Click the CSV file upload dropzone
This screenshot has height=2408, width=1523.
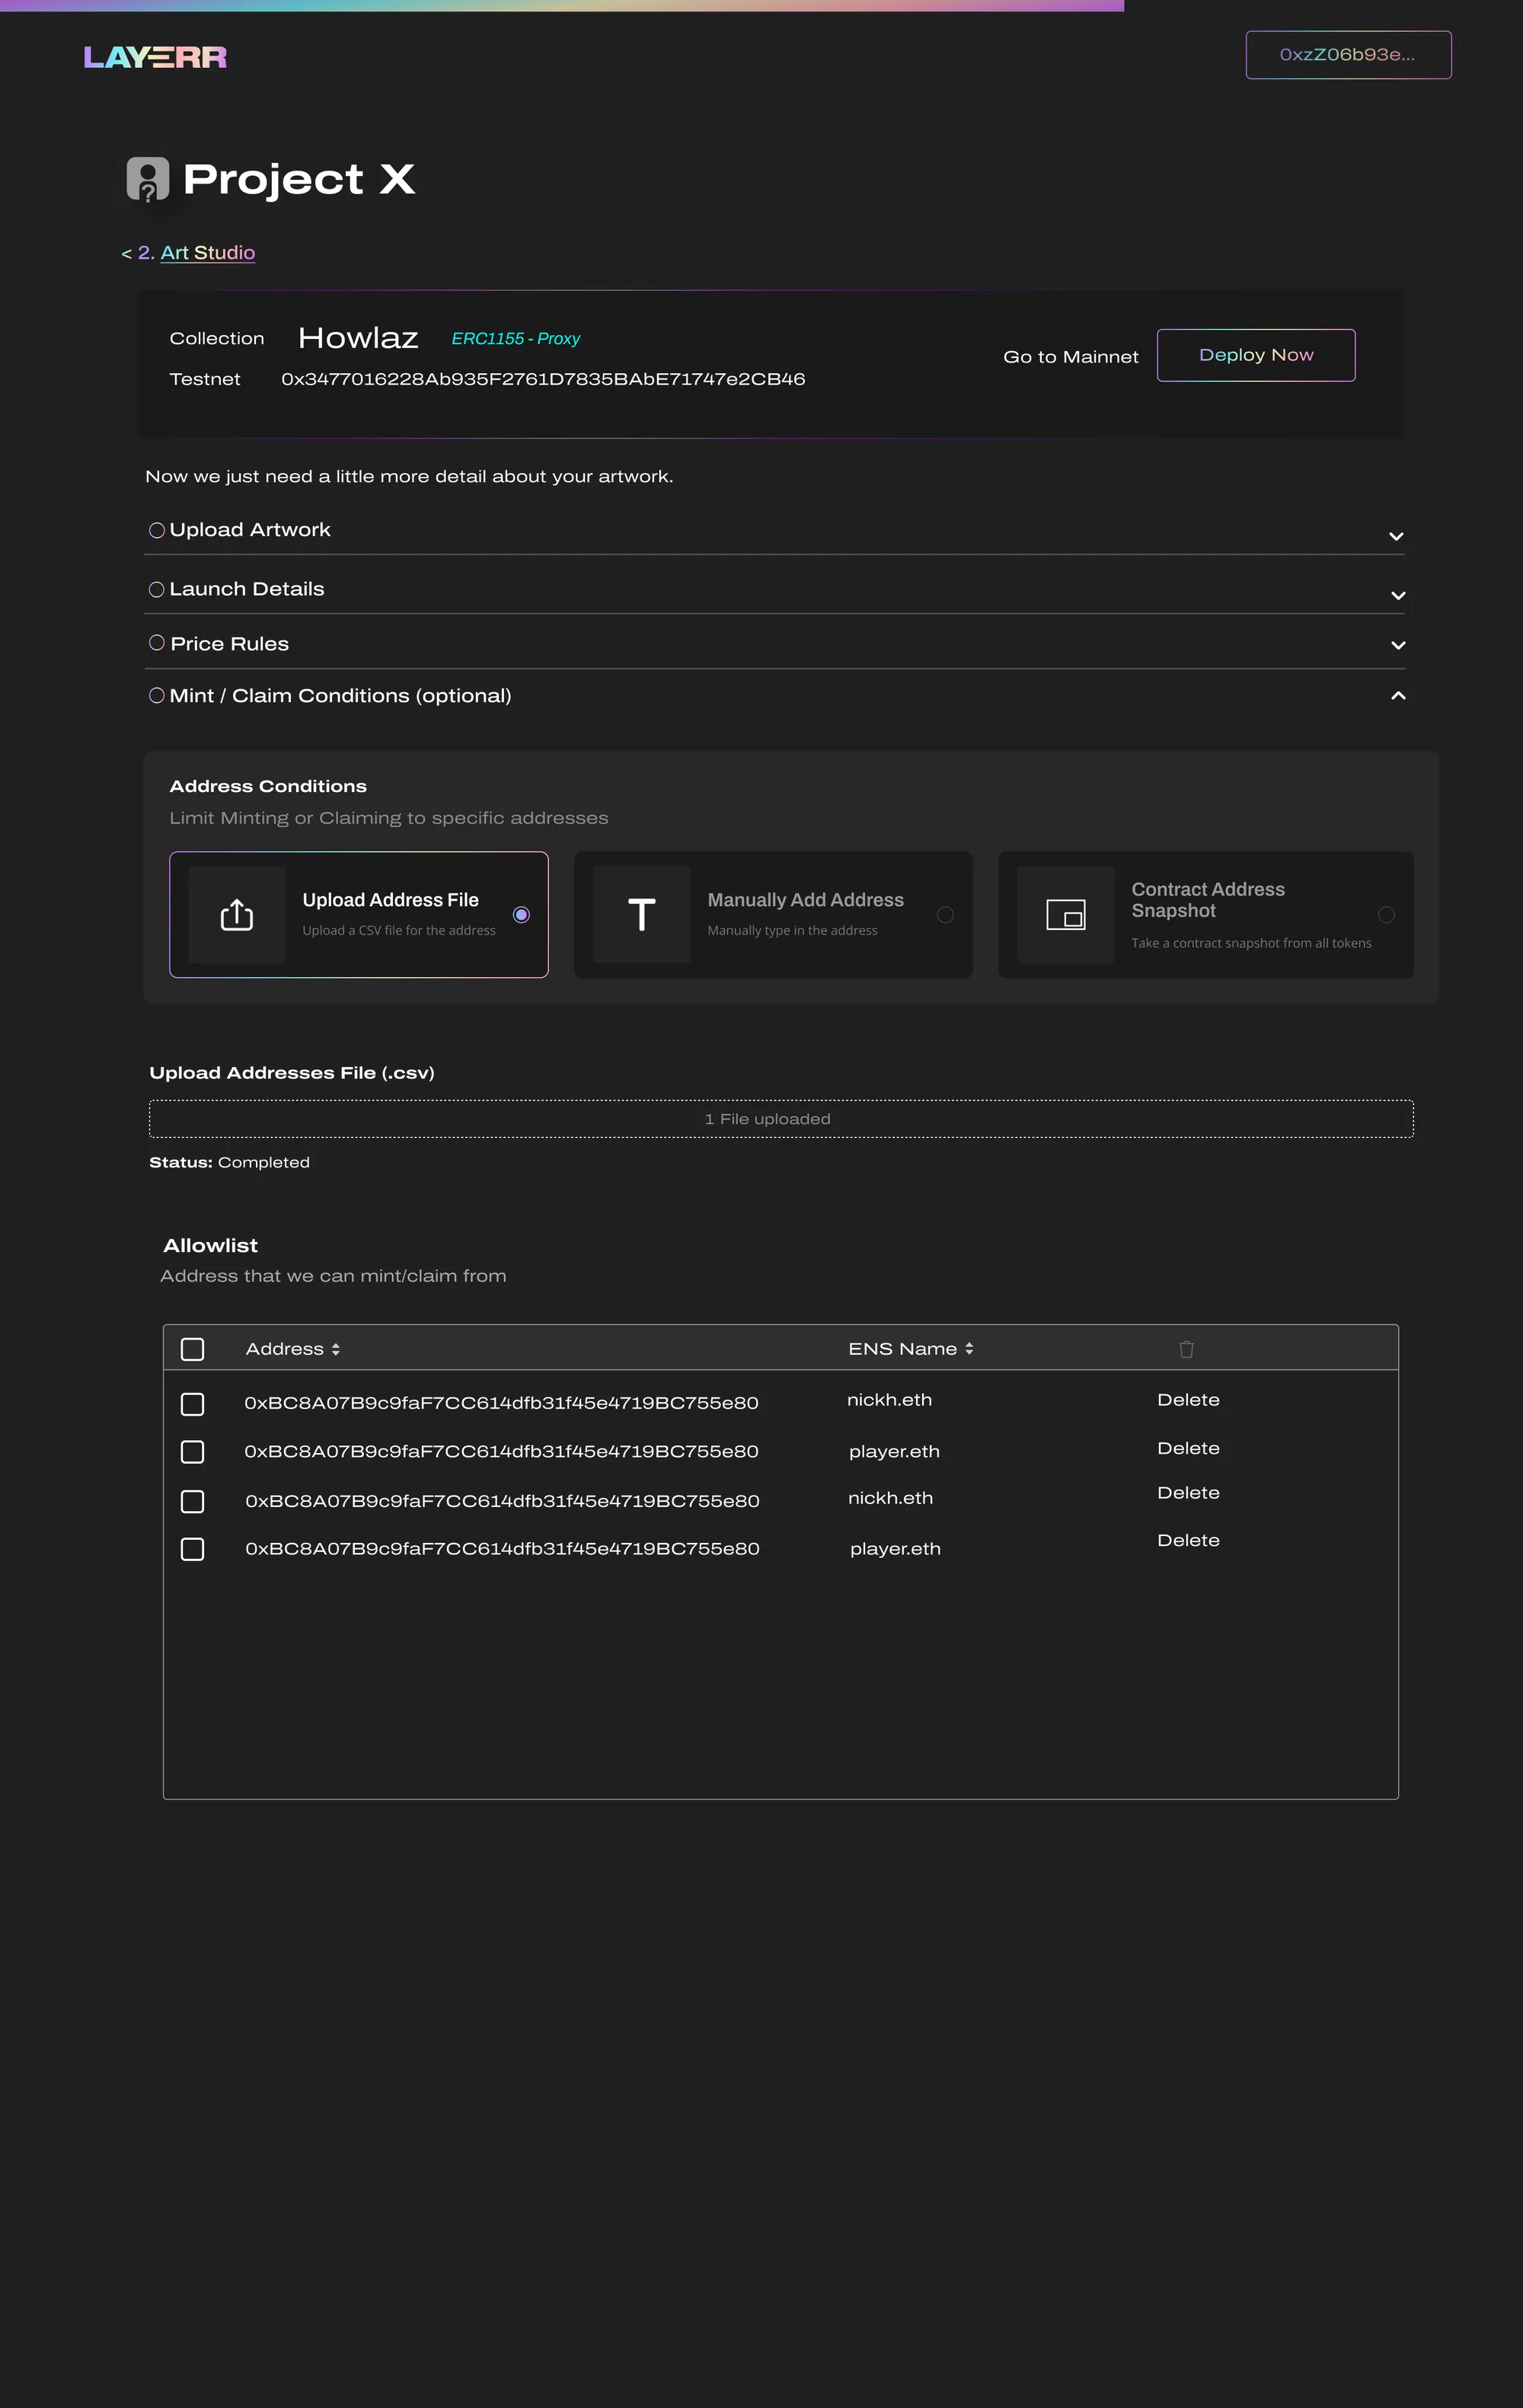[781, 1119]
